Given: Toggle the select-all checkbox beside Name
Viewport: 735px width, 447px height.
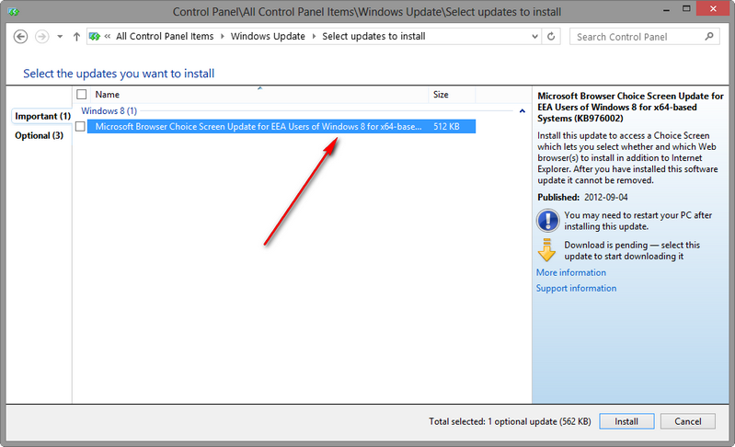Looking at the screenshot, I should (82, 95).
